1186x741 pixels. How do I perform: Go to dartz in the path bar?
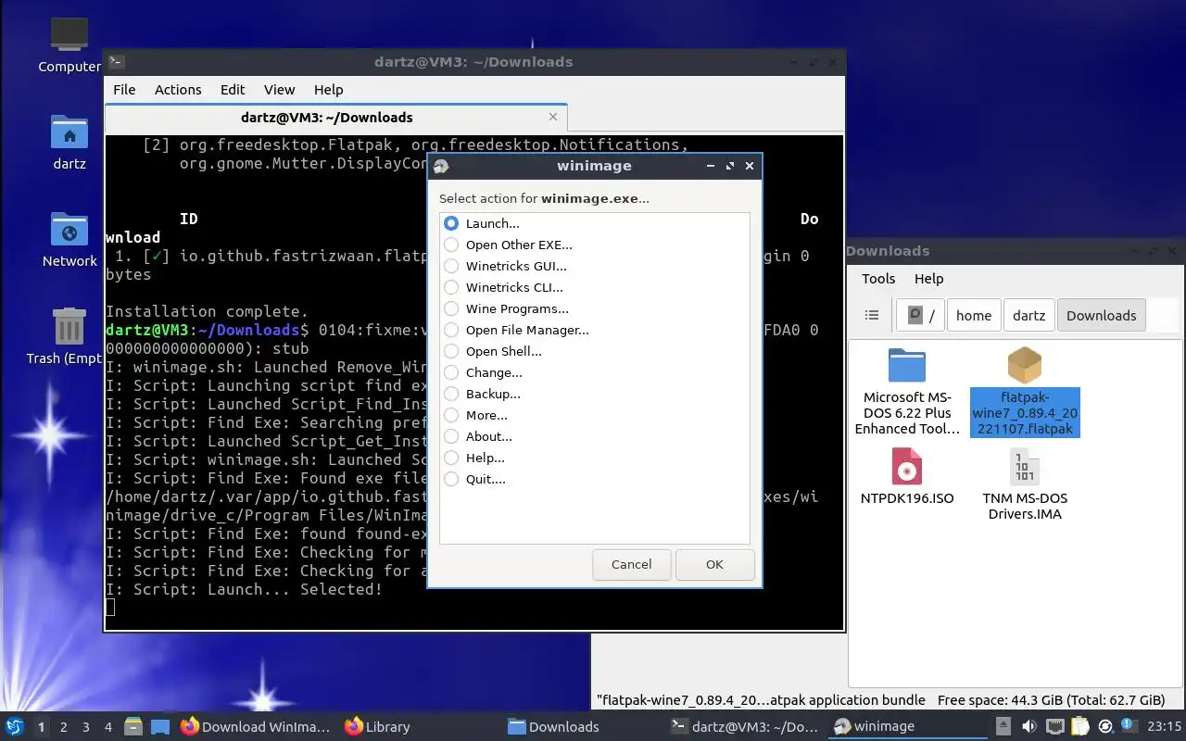coord(1028,315)
